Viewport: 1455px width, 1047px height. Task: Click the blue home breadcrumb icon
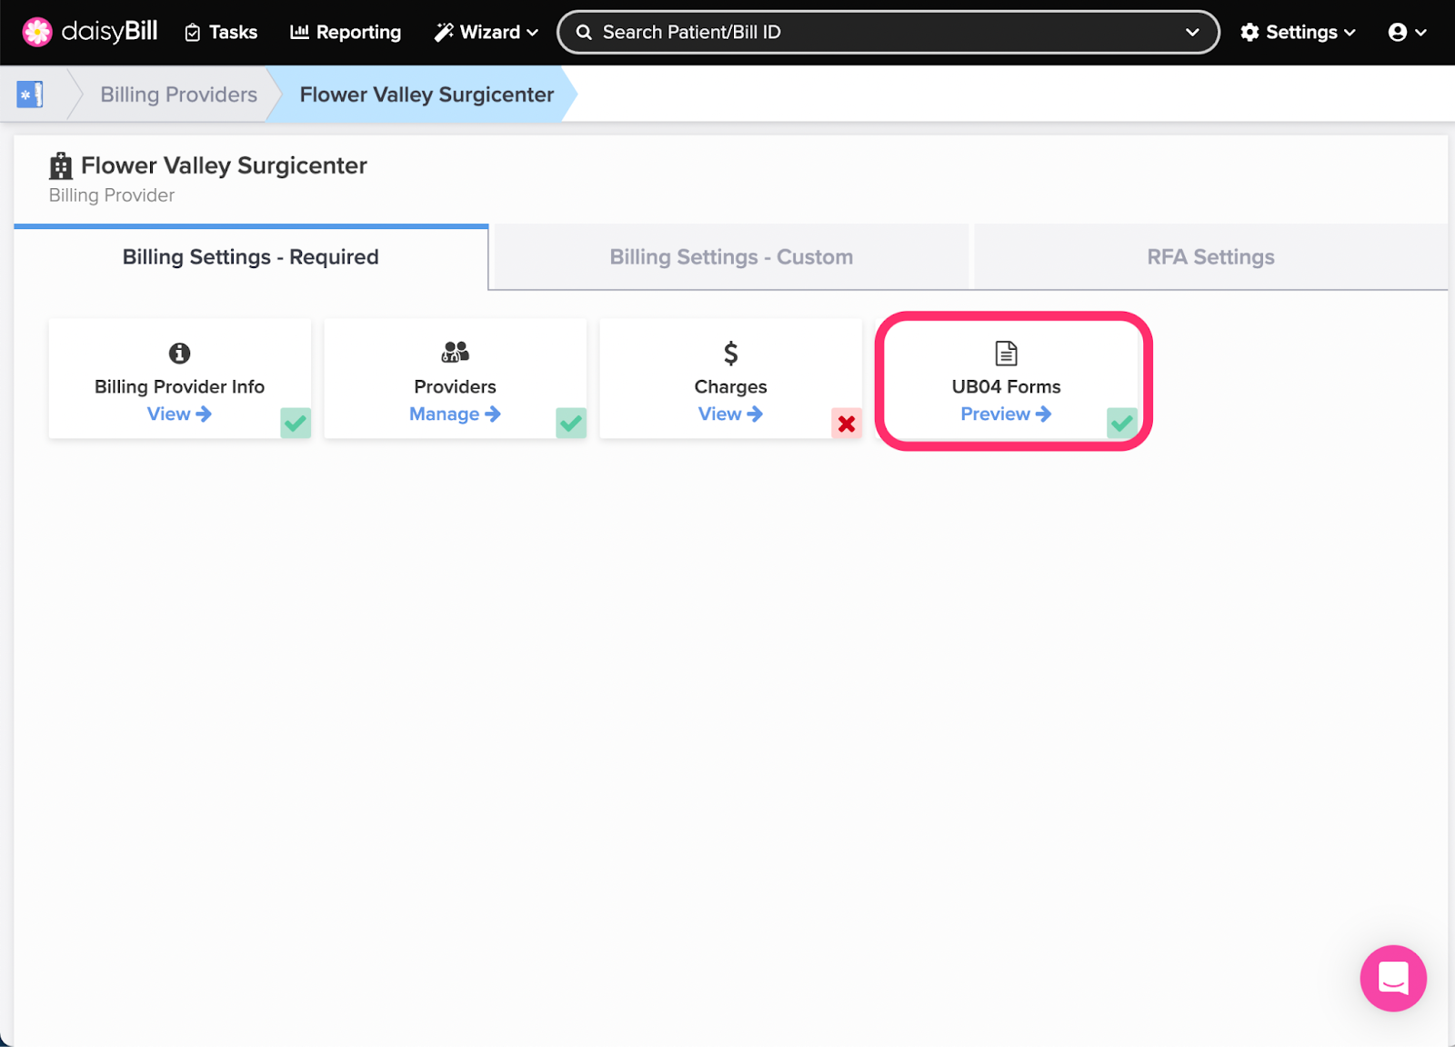(30, 94)
